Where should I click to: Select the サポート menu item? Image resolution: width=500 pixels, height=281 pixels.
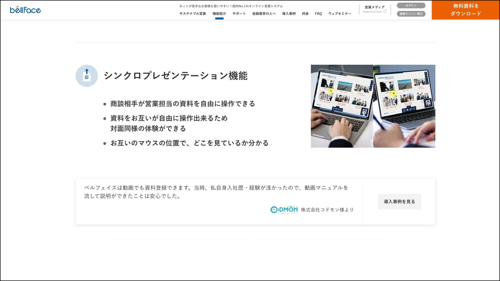(239, 14)
